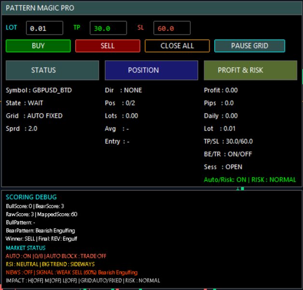Click the Dir : NONE text
303x290 pixels.
[x=124, y=90]
